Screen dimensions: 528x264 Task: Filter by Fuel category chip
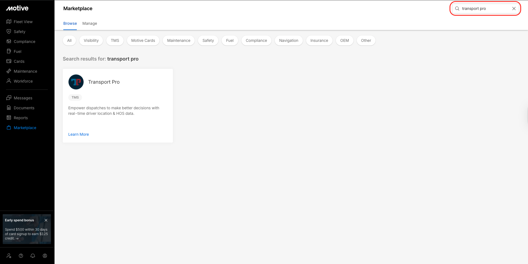point(230,40)
